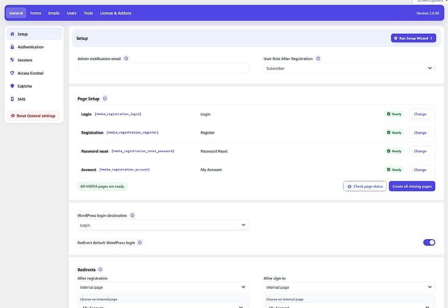Image resolution: width=448 pixels, height=308 pixels.
Task: Select Sessions in the sidebar
Action: [x=34, y=60]
